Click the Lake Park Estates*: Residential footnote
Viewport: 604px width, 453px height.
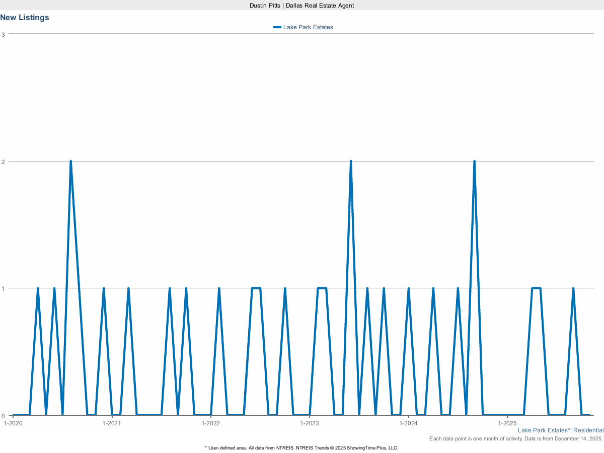[560, 430]
